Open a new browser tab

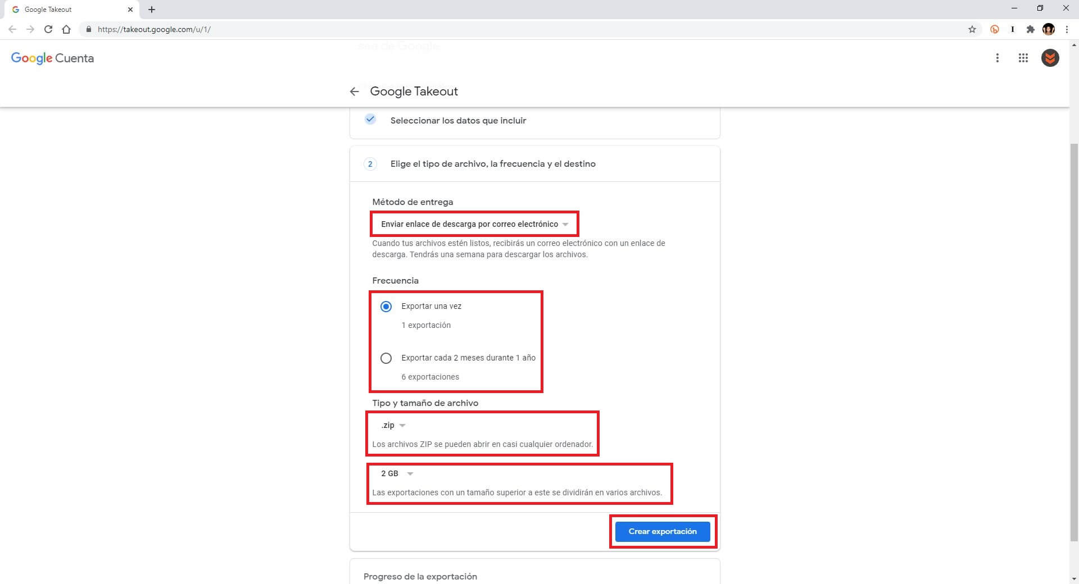tap(152, 10)
